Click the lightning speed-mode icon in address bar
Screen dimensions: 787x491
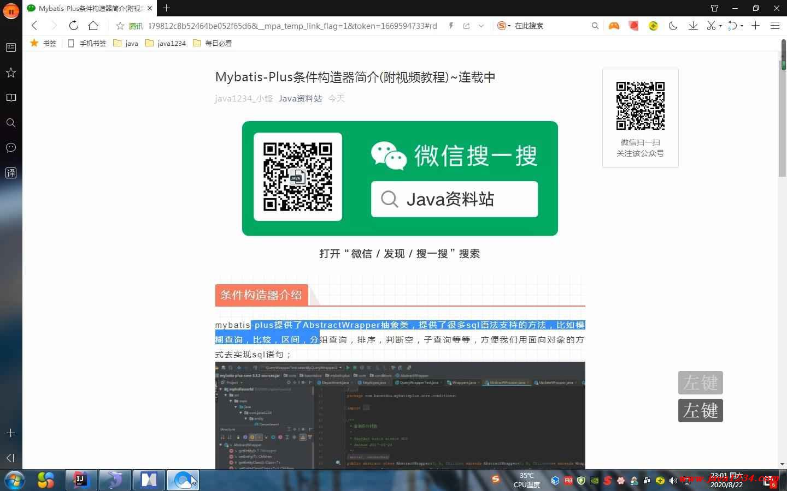coord(451,26)
